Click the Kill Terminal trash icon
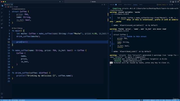The height and width of the screenshot is (101, 180). 172,5
